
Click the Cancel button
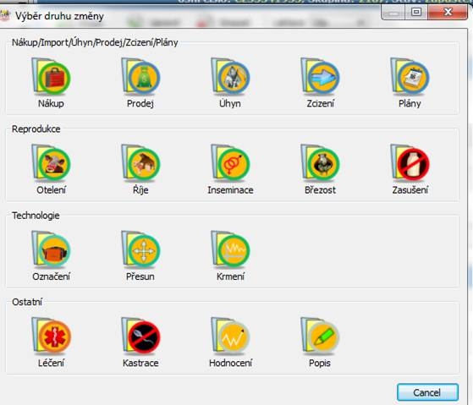427,392
